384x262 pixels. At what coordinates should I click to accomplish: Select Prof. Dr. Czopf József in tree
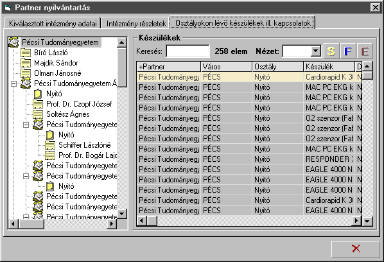coord(79,104)
